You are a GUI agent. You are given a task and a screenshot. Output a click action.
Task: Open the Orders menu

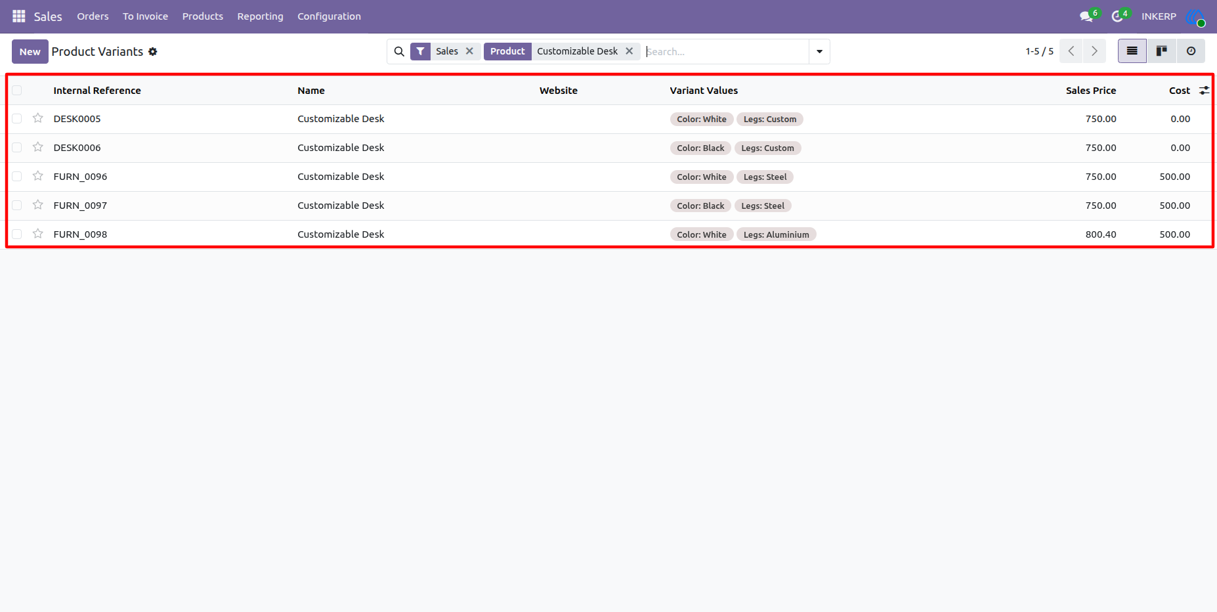(93, 16)
